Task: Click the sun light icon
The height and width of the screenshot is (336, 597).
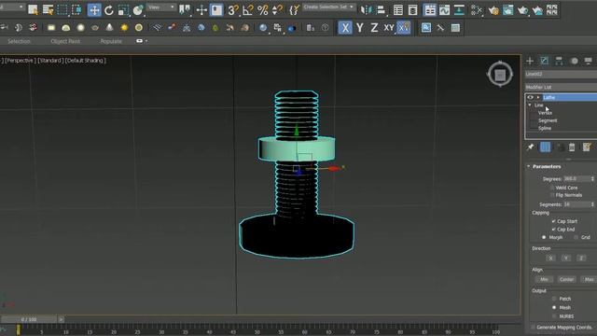Action: (x=124, y=27)
